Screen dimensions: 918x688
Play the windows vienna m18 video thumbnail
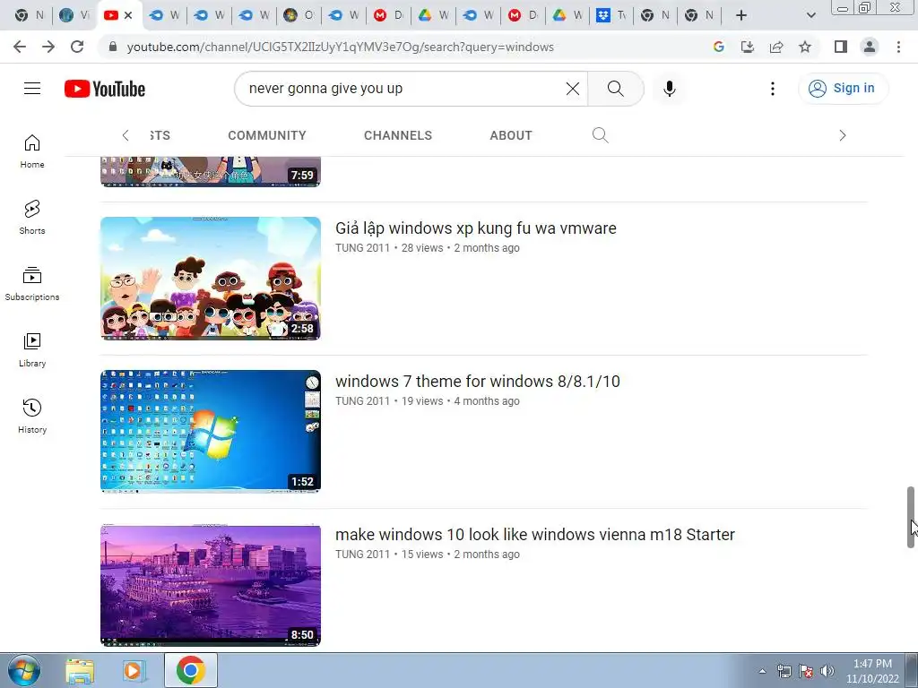coord(211,585)
